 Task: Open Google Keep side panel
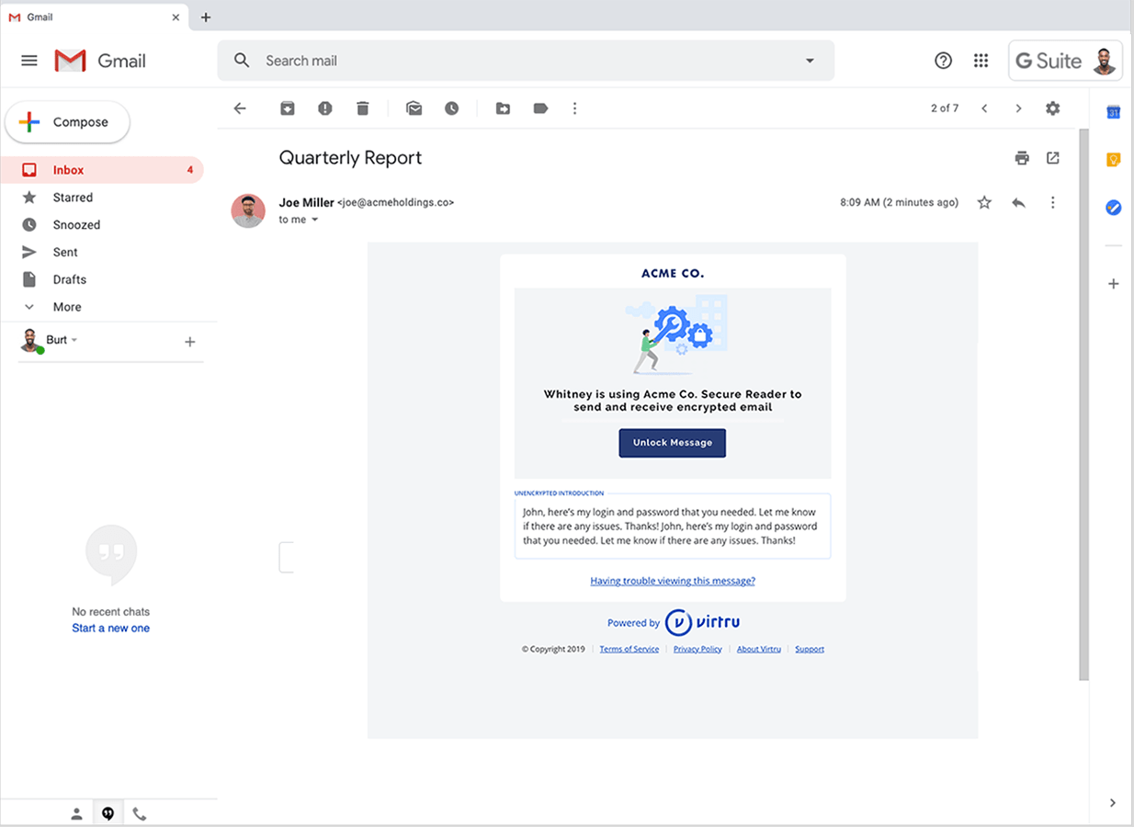(x=1113, y=160)
